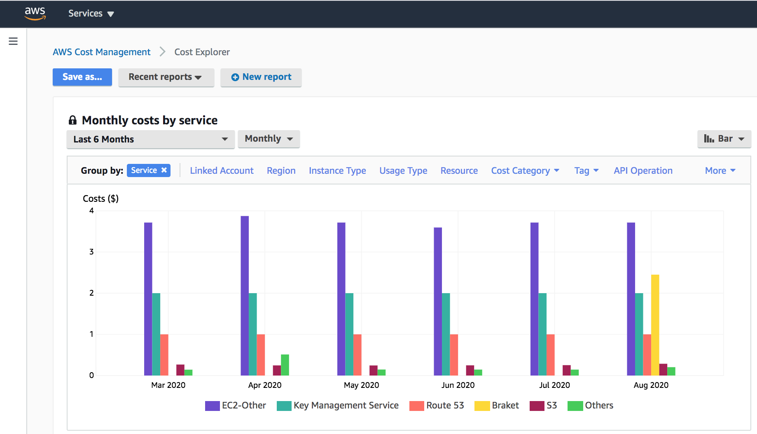Group by Region
This screenshot has height=434, width=757.
(x=281, y=170)
